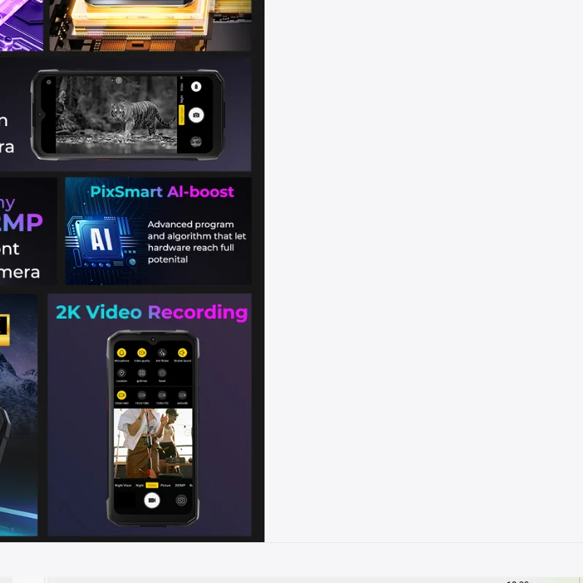Select the yellow Night Vision mode on the tiger phone
The height and width of the screenshot is (583, 583).
(x=181, y=115)
